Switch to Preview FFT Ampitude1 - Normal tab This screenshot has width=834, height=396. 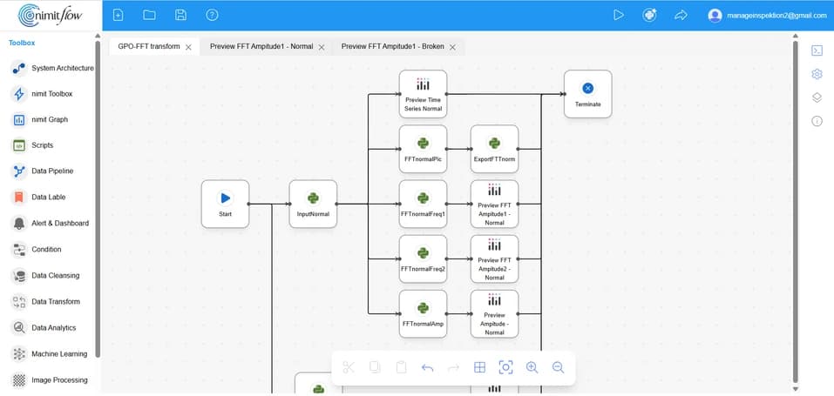(x=261, y=47)
